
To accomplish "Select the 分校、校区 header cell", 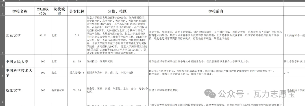I will (x=117, y=11).
